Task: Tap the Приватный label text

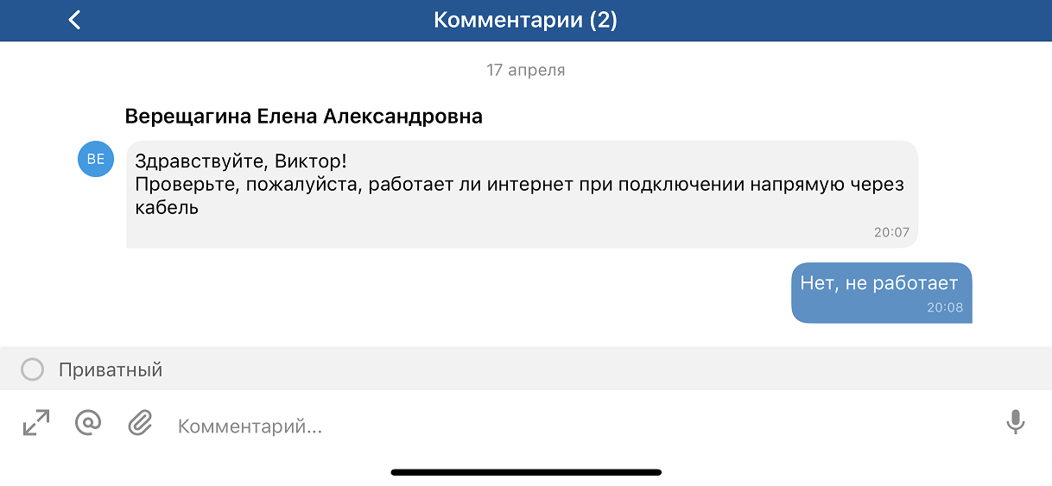Action: 111,370
